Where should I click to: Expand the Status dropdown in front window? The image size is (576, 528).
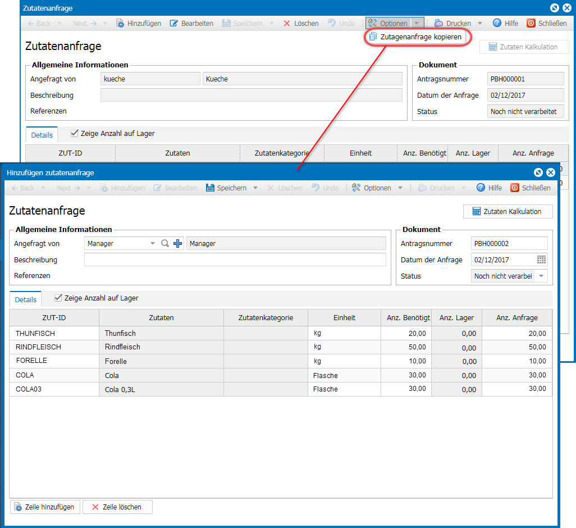(541, 276)
